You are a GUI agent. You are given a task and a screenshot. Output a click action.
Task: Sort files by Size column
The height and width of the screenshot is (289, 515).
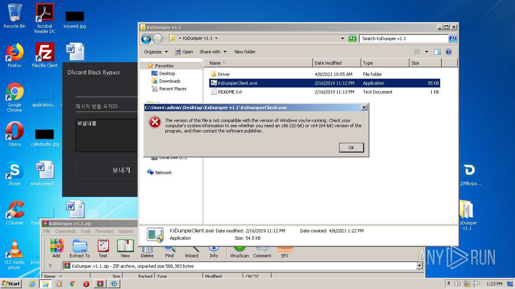coord(425,63)
